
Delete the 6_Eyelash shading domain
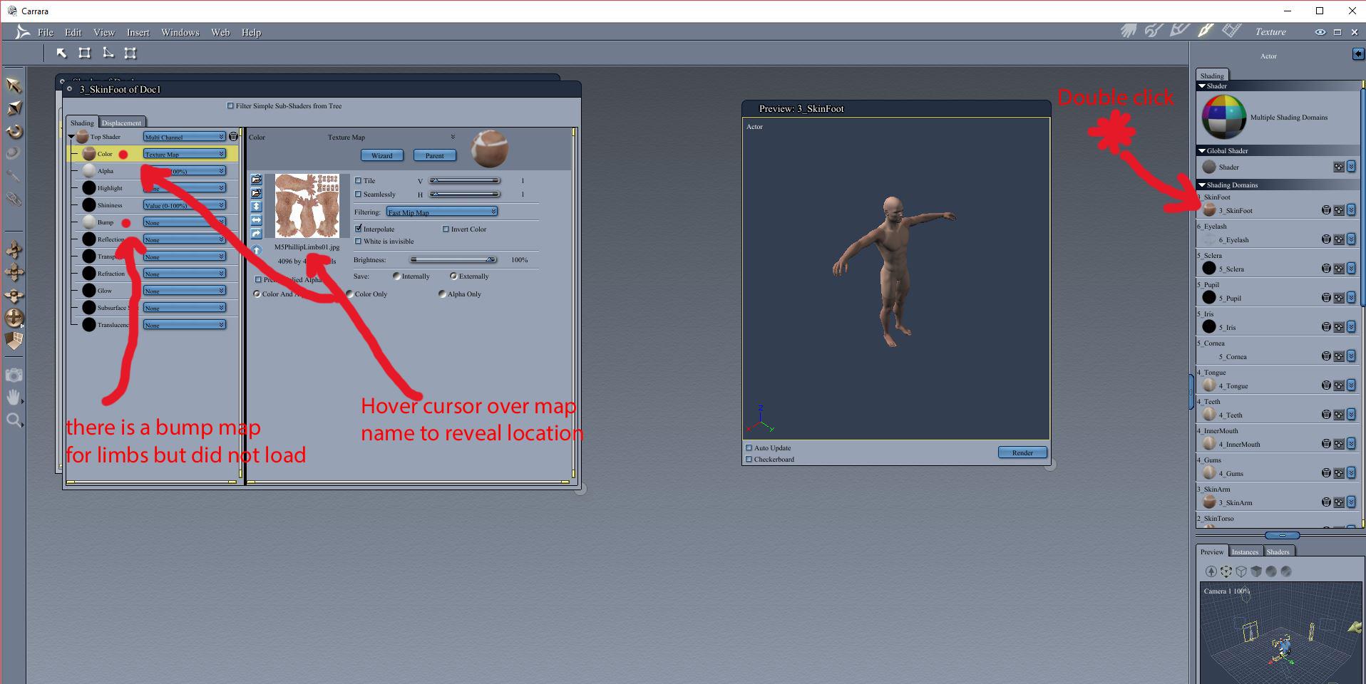pyautogui.click(x=1326, y=239)
